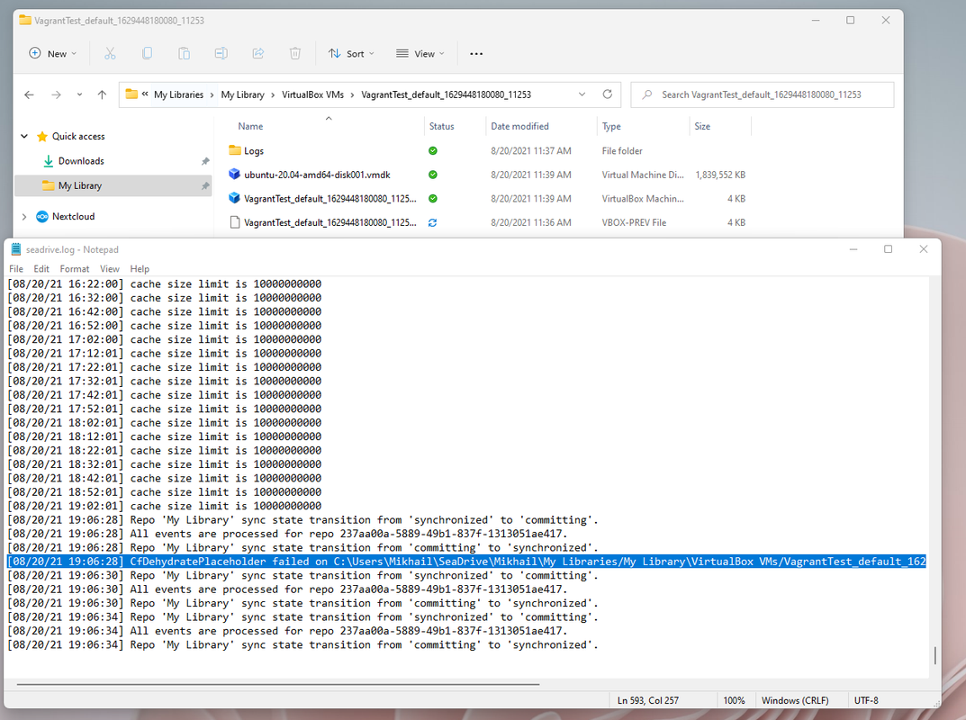Click Ln 593, Col 257 status entry
The image size is (966, 720).
tap(648, 700)
